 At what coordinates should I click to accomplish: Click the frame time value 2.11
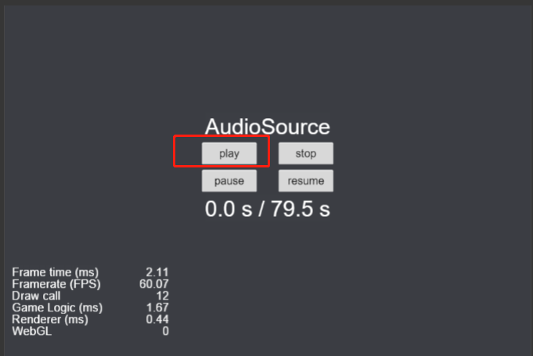click(157, 271)
